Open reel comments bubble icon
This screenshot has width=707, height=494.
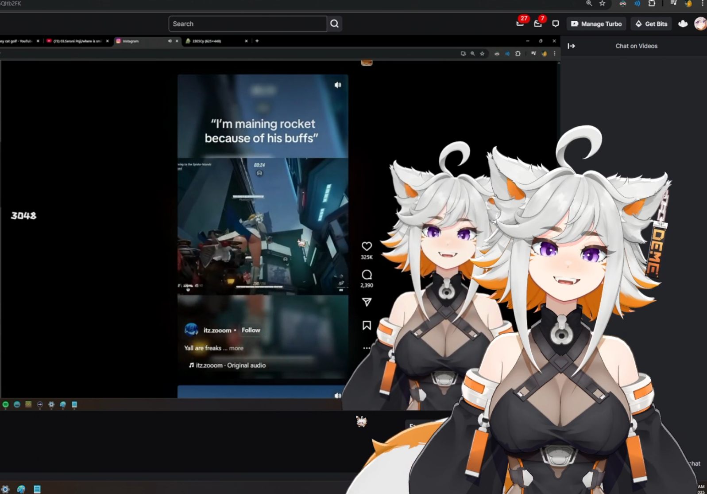[x=367, y=275]
